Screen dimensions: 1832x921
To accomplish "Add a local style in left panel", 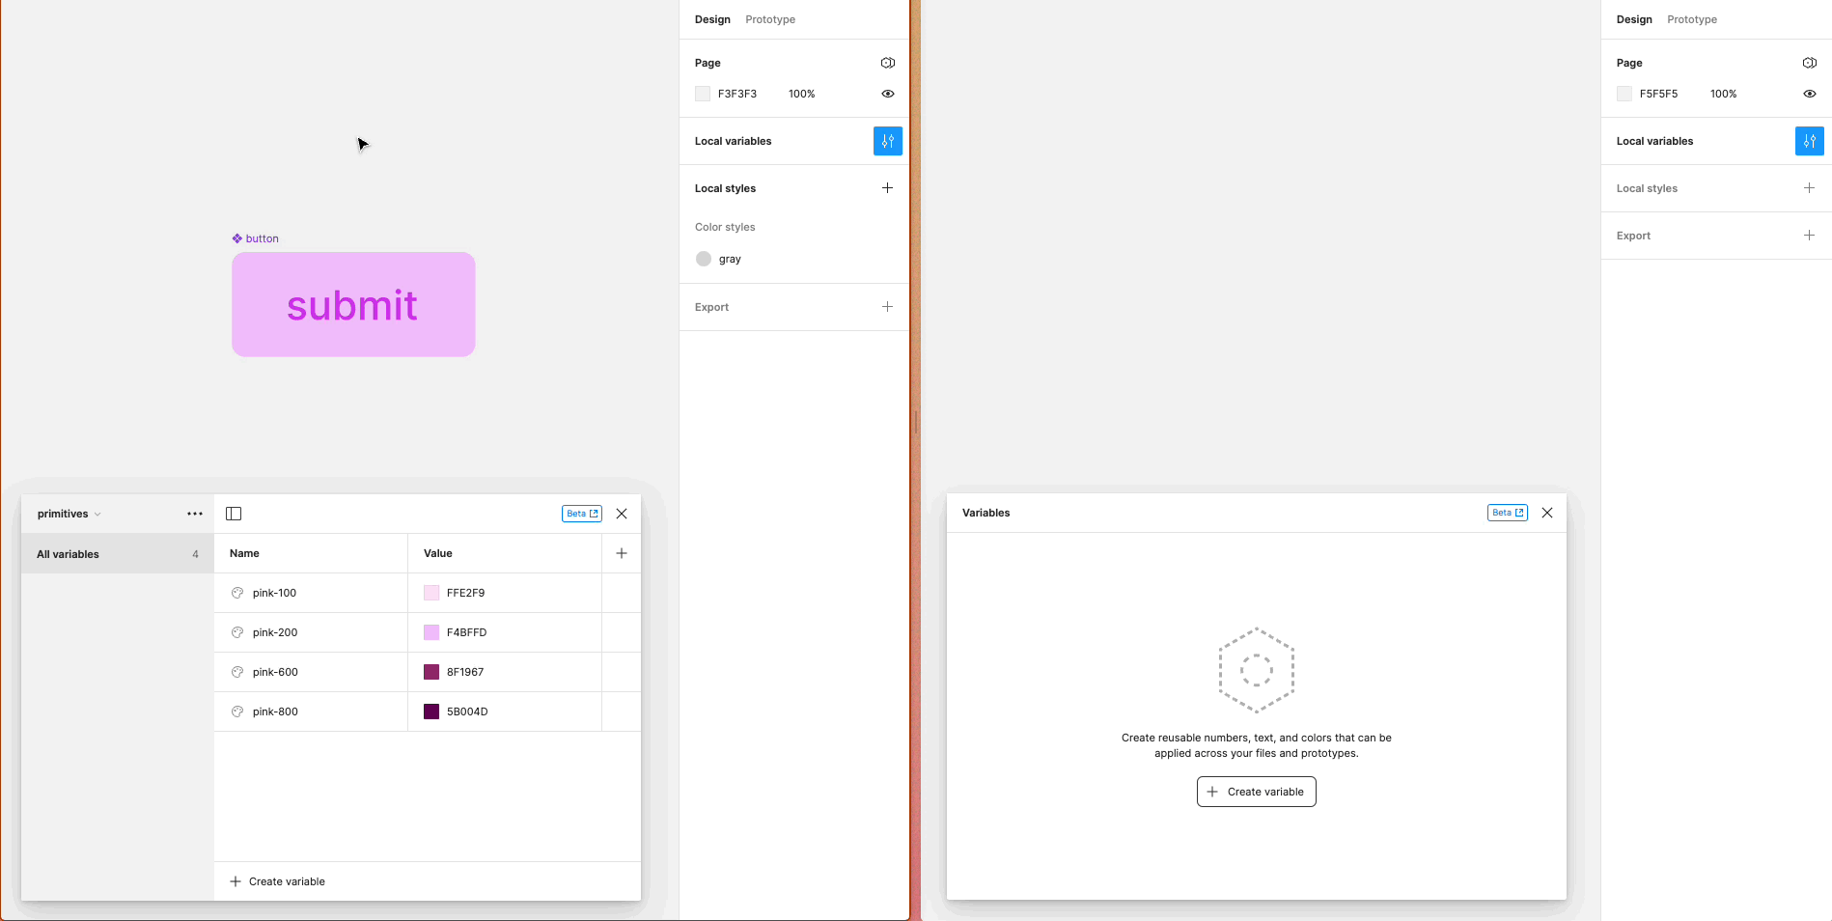I will pyautogui.click(x=887, y=188).
